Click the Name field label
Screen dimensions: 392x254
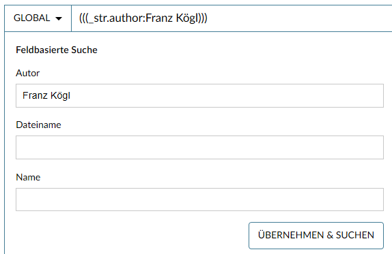[x=28, y=177]
